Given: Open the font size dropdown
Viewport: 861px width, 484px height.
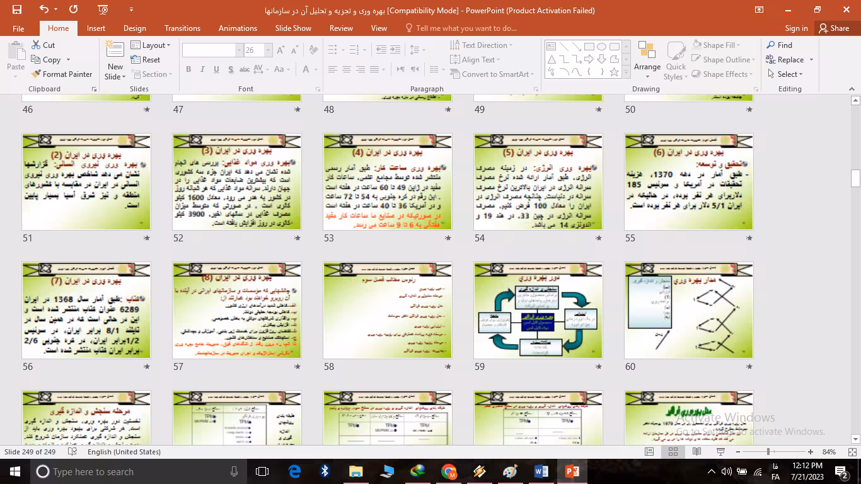Looking at the screenshot, I should tap(269, 50).
